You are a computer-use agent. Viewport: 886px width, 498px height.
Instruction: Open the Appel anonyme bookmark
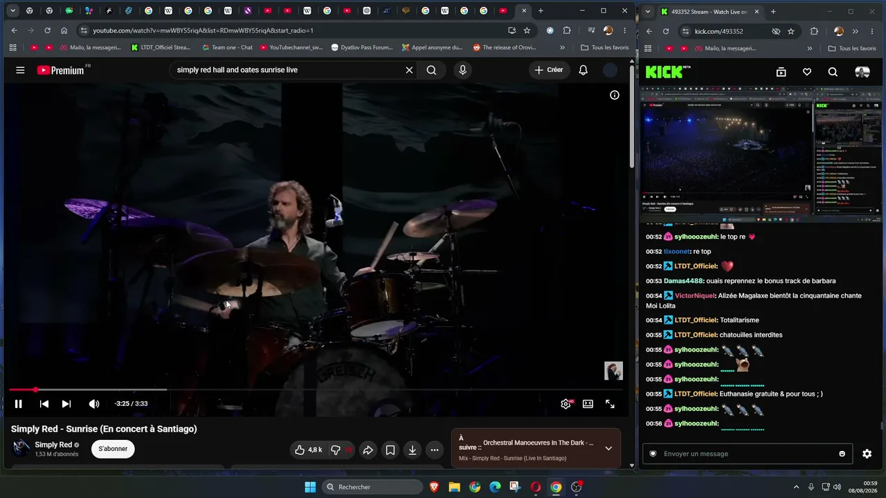pos(432,48)
